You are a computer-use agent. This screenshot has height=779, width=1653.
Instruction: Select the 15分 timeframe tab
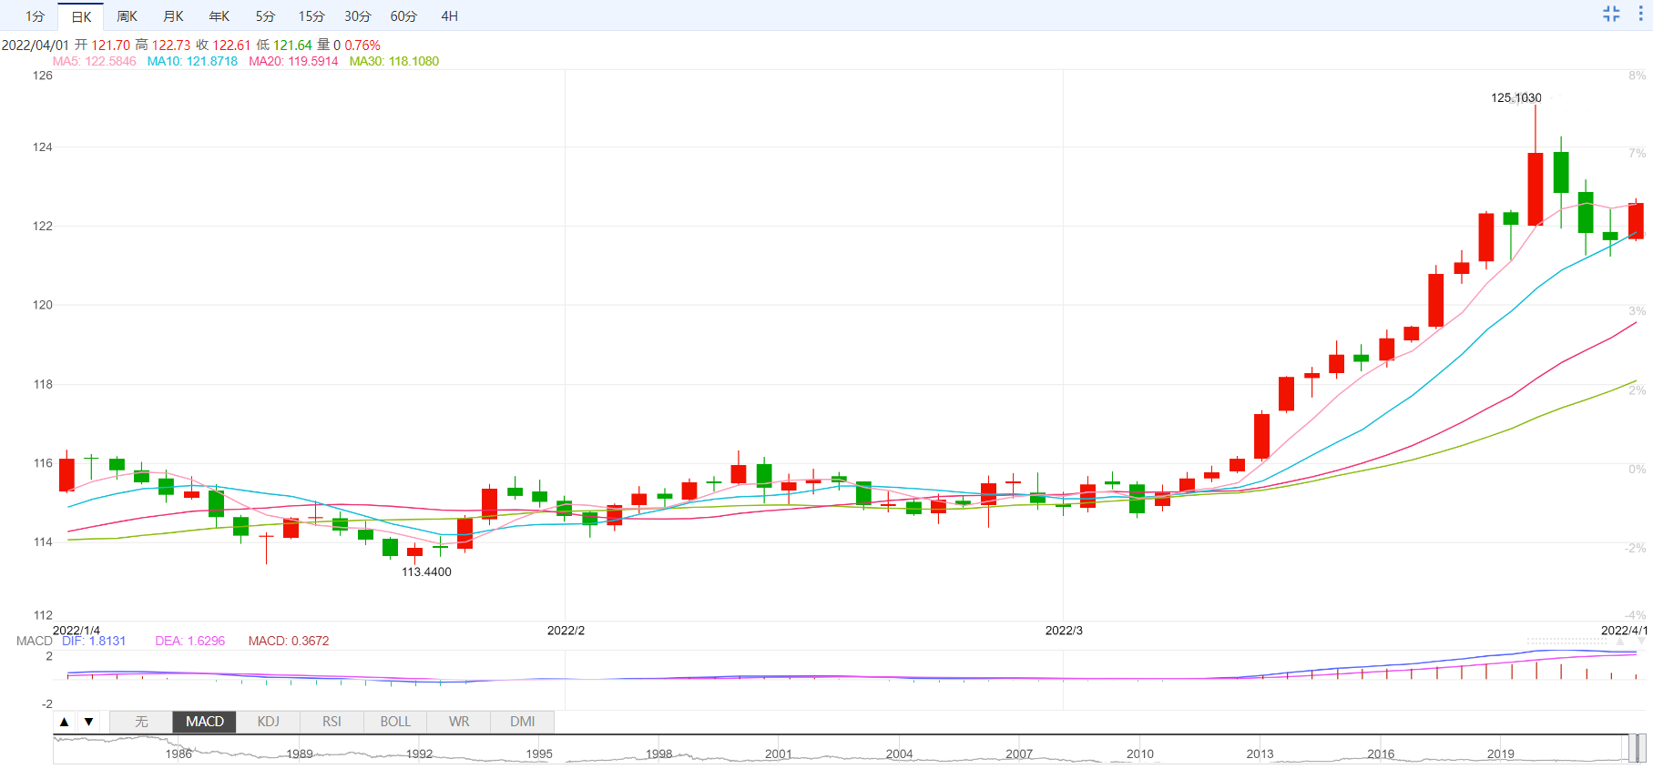(x=311, y=16)
